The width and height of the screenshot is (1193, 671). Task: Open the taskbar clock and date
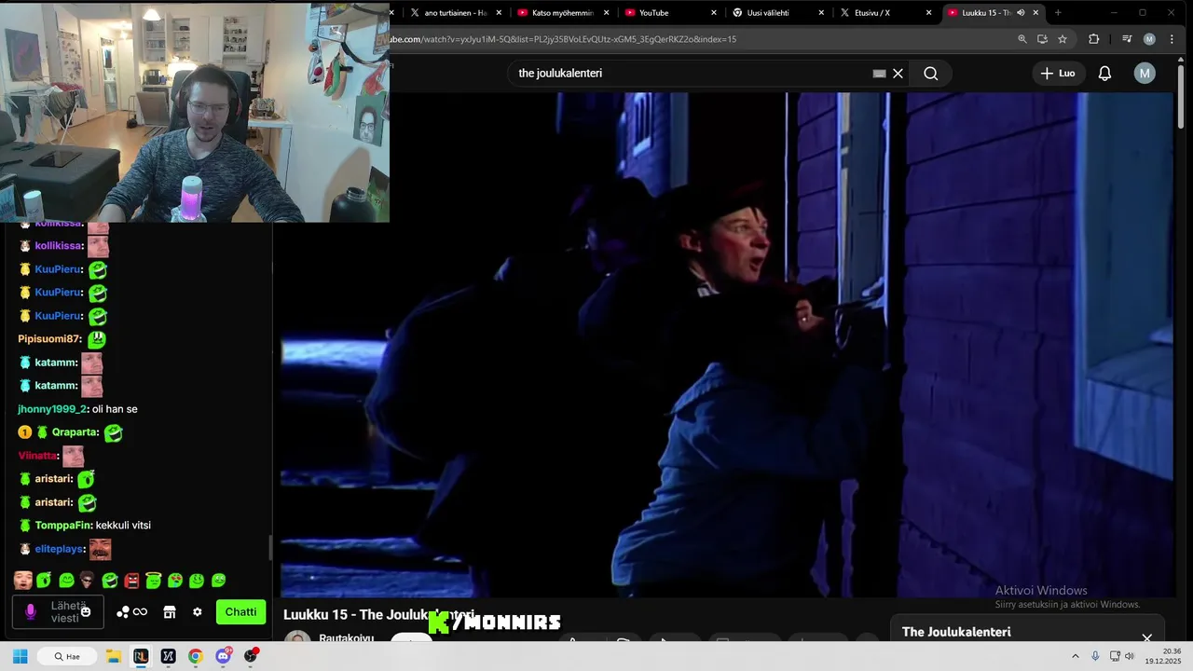point(1164,656)
